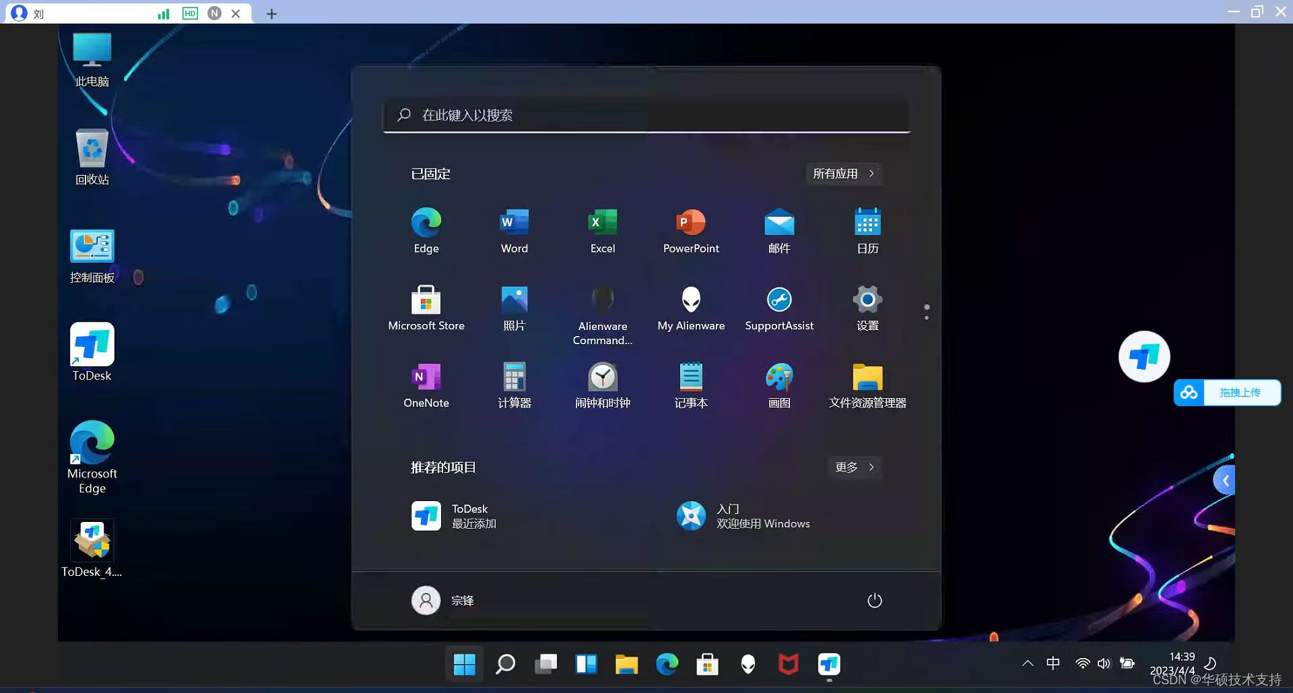This screenshot has height=693, width=1293.
Task: Launch SupportAssist app
Action: point(779,308)
